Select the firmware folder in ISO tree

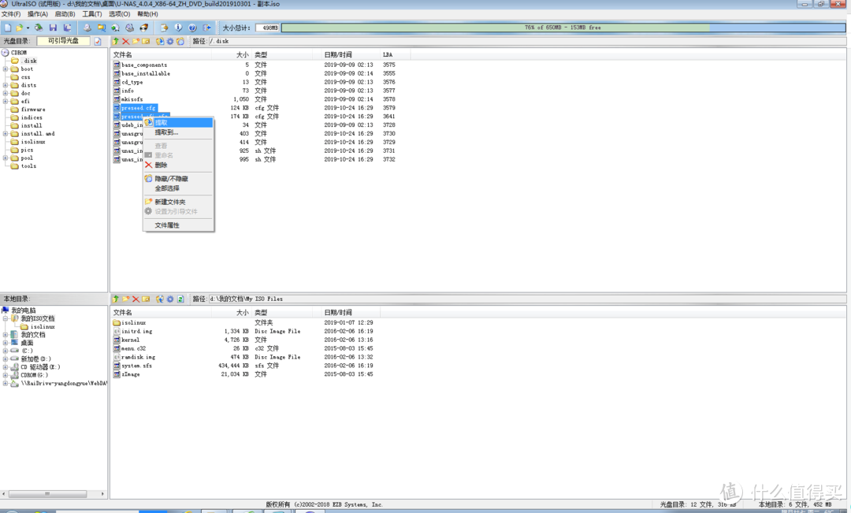[x=32, y=110]
